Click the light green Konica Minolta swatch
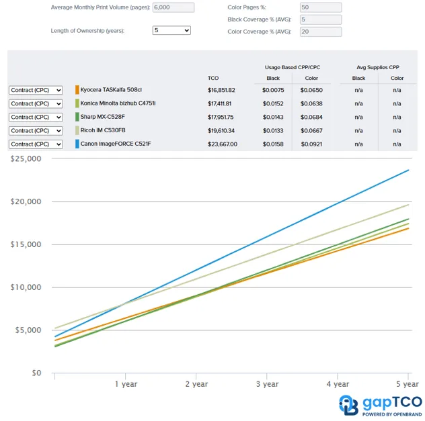 [77, 103]
